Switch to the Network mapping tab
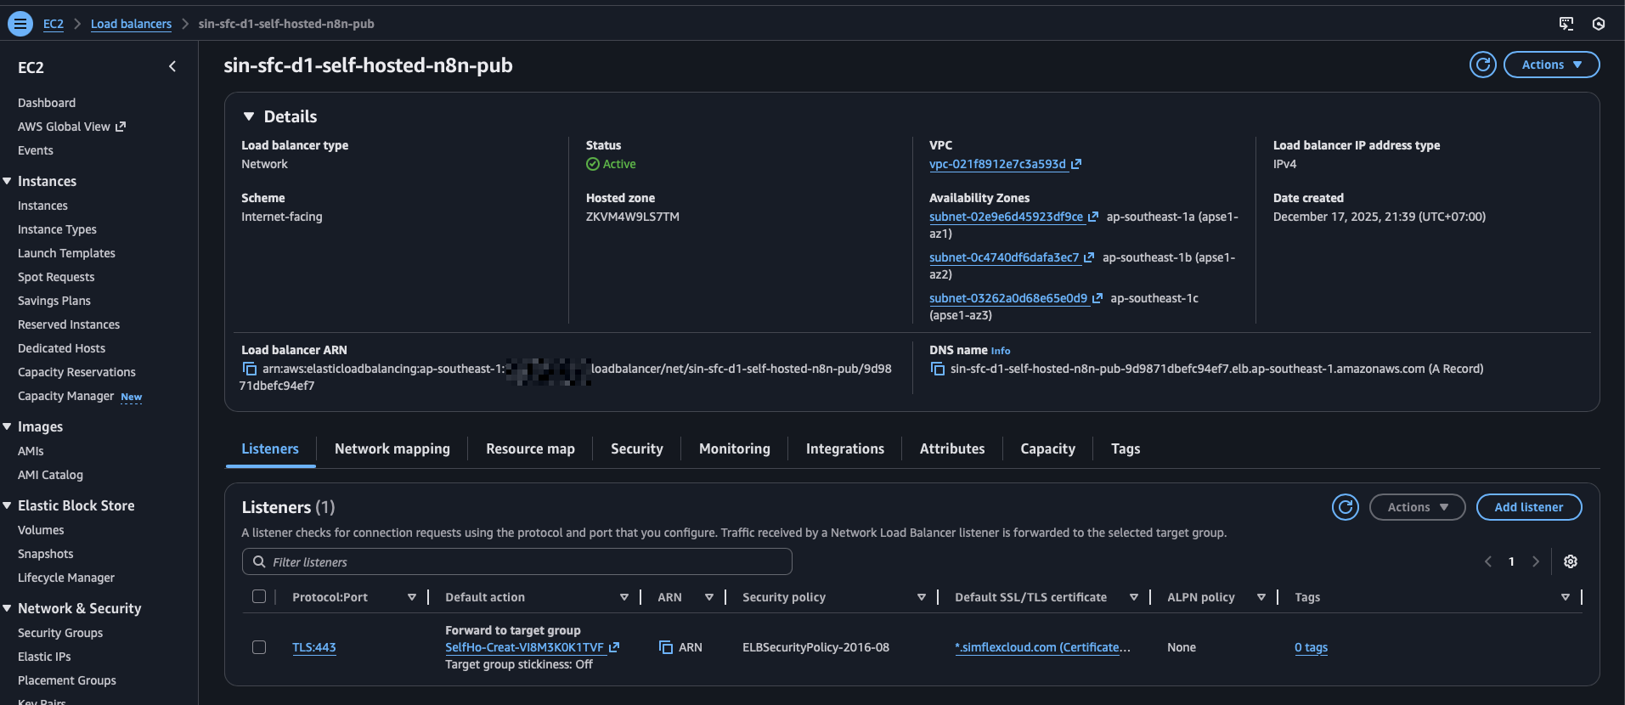Screen dimensions: 1625x705 (x=392, y=448)
